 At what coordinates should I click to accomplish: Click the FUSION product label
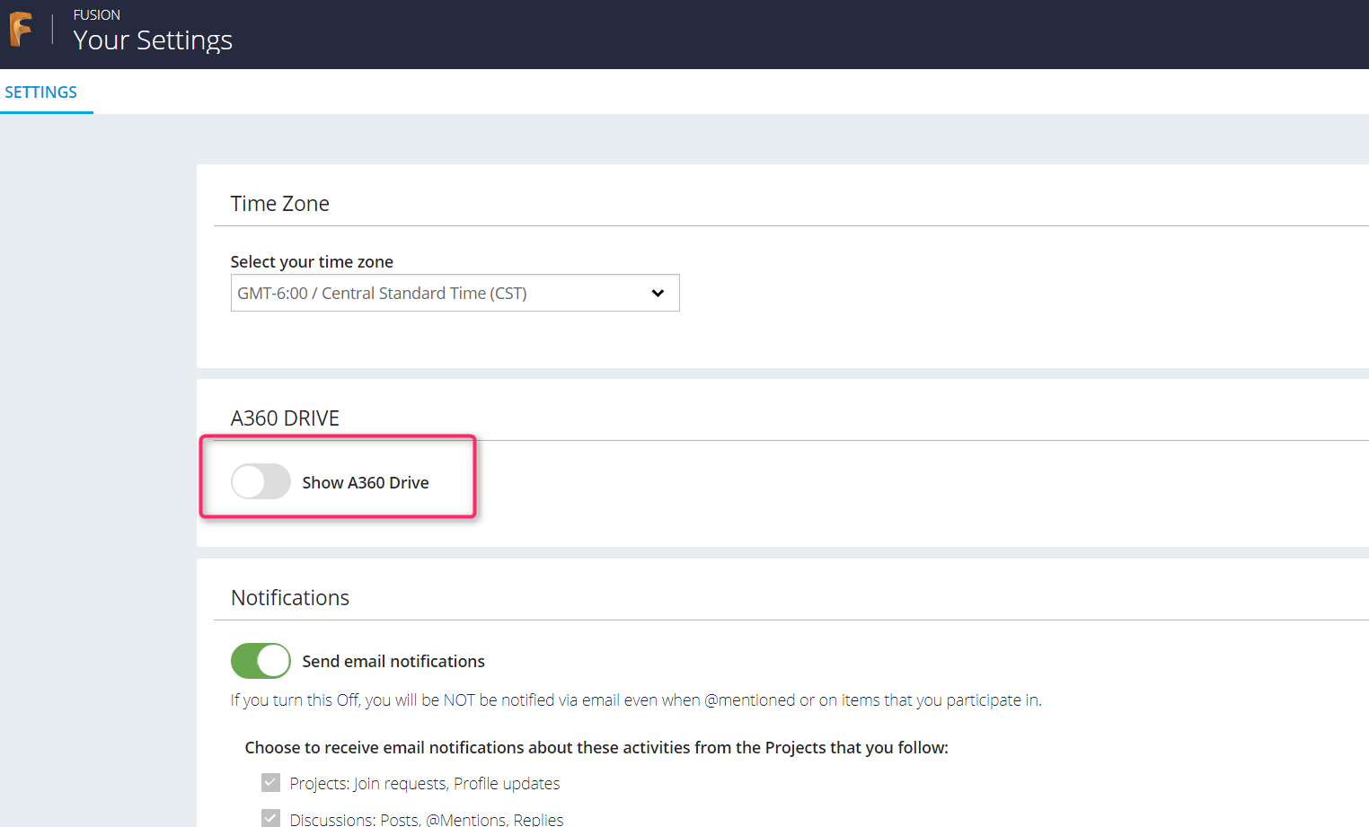[x=97, y=15]
